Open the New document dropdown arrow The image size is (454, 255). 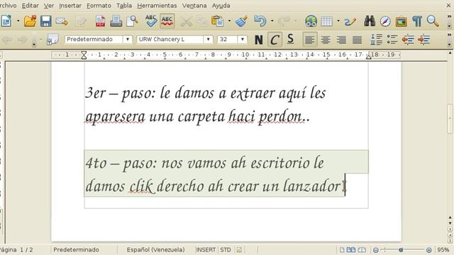click(x=18, y=21)
